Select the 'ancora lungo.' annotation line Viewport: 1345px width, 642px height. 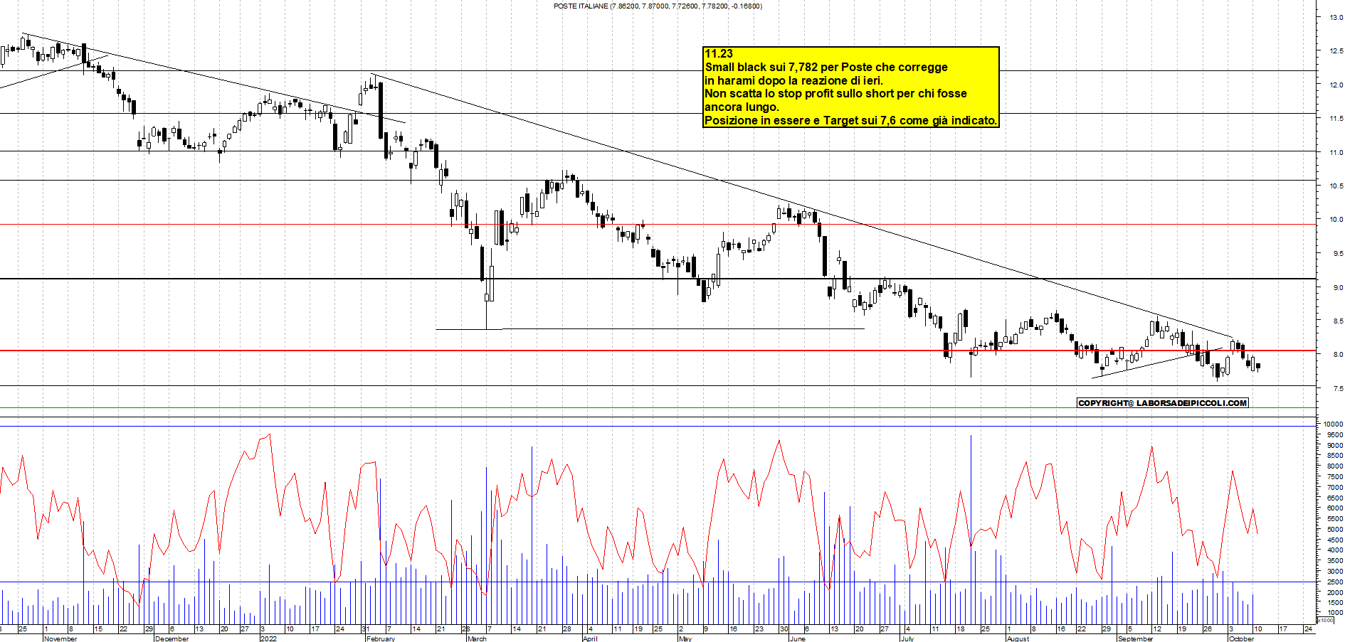click(742, 107)
